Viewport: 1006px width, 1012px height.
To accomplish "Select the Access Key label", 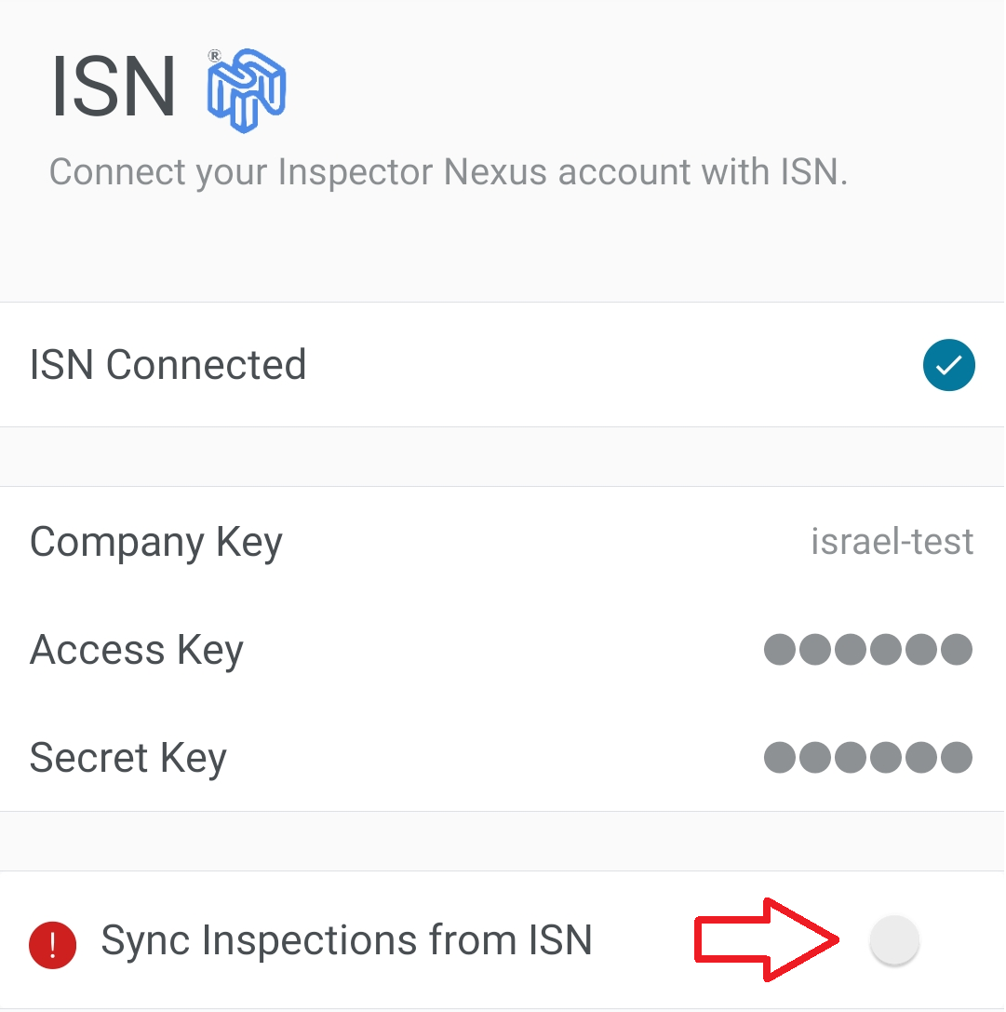I will coord(136,651).
